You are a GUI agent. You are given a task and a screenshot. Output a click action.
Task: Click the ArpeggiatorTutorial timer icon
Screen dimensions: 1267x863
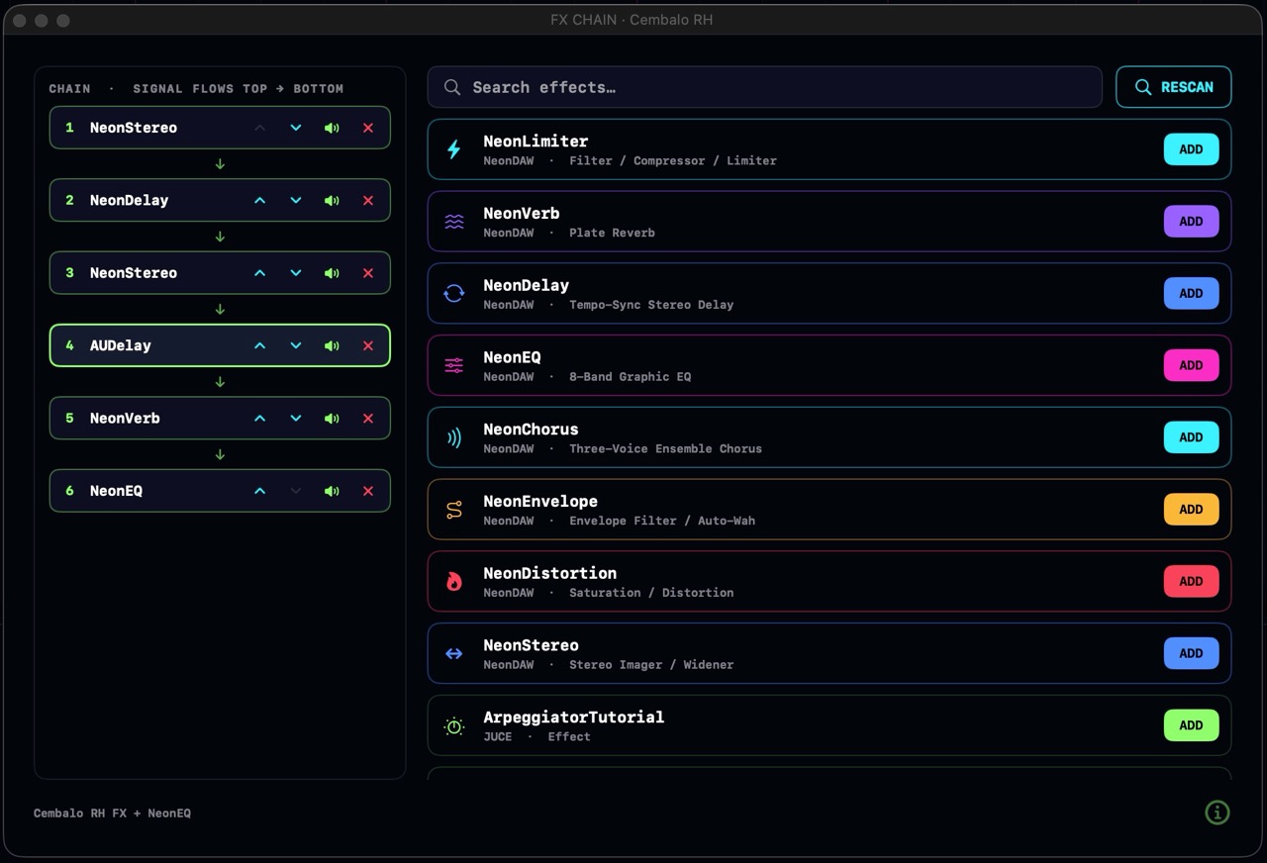[x=453, y=725]
